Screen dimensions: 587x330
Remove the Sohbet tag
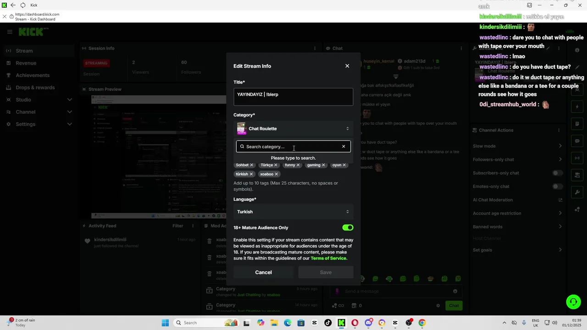coord(251,165)
